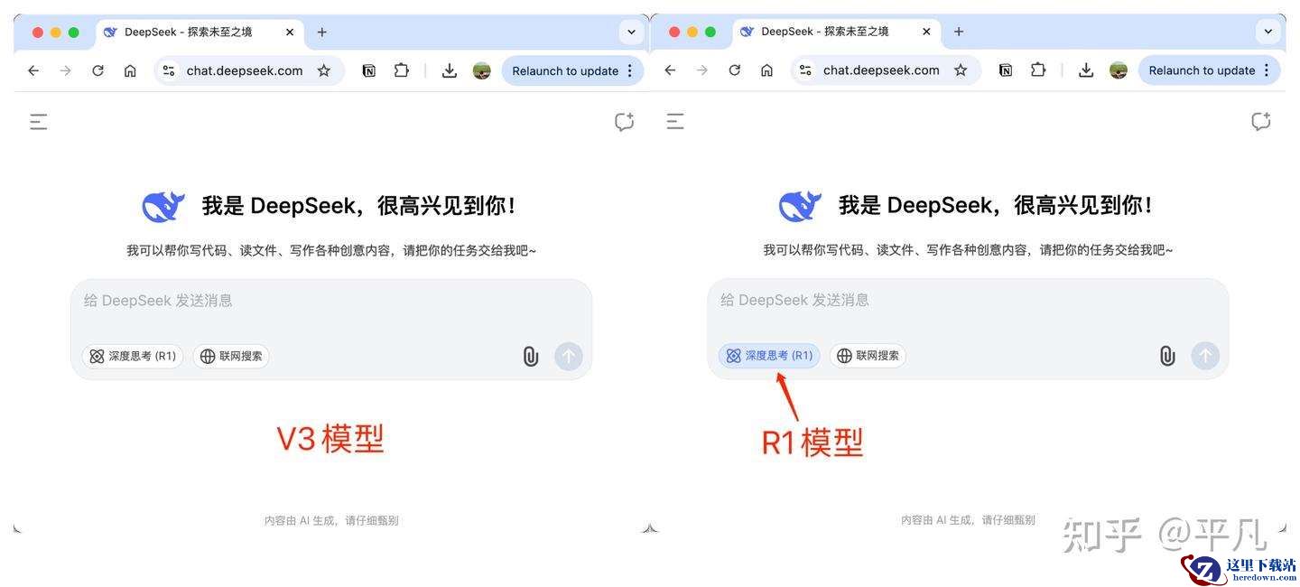Reload page in right browser window
This screenshot has height=587, width=1300.
(x=735, y=70)
